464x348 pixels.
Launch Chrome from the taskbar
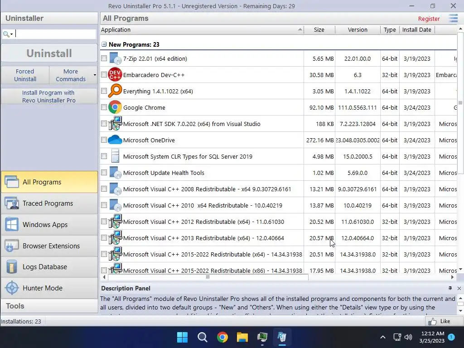coord(222,337)
